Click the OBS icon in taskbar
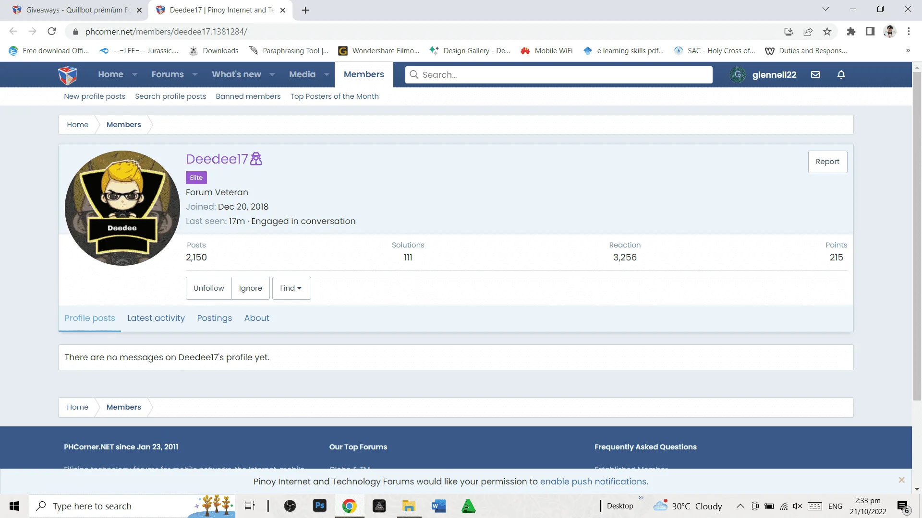The height and width of the screenshot is (518, 922). click(x=290, y=506)
